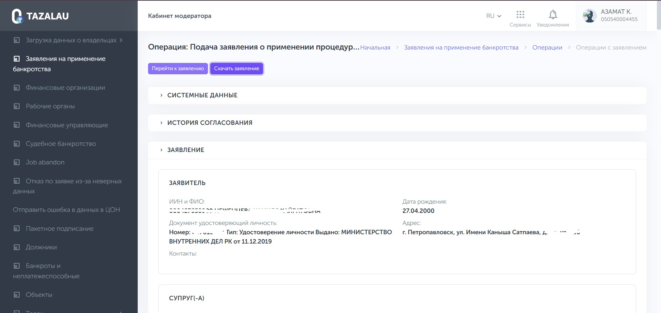Expand Загрузка данных о владельцах submenu
661x313 pixels.
coord(121,40)
